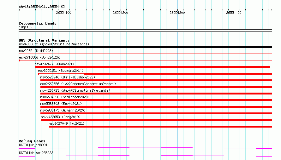Select the black nsv4336672 variant bar

tap(145, 47)
